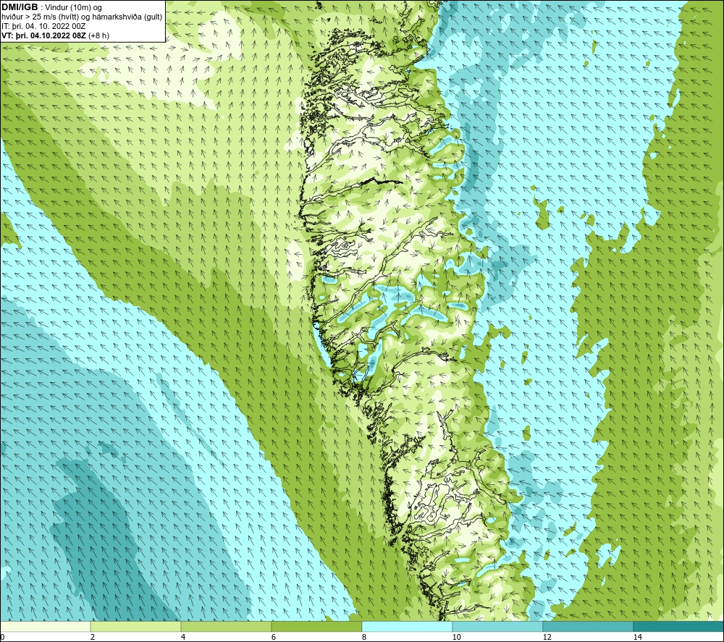Click the '(+8 h)' forecast offset text
This screenshot has width=724, height=642.
(98, 35)
